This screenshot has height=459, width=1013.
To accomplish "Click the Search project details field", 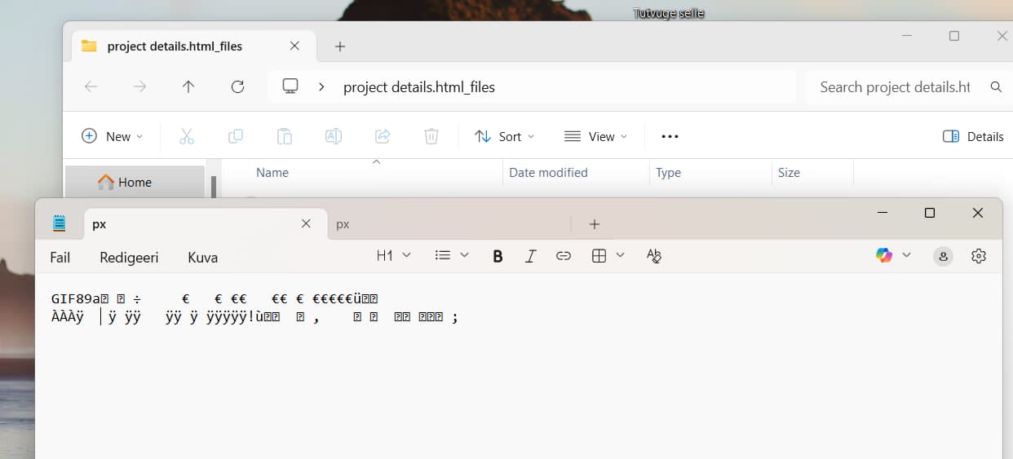I will point(895,87).
